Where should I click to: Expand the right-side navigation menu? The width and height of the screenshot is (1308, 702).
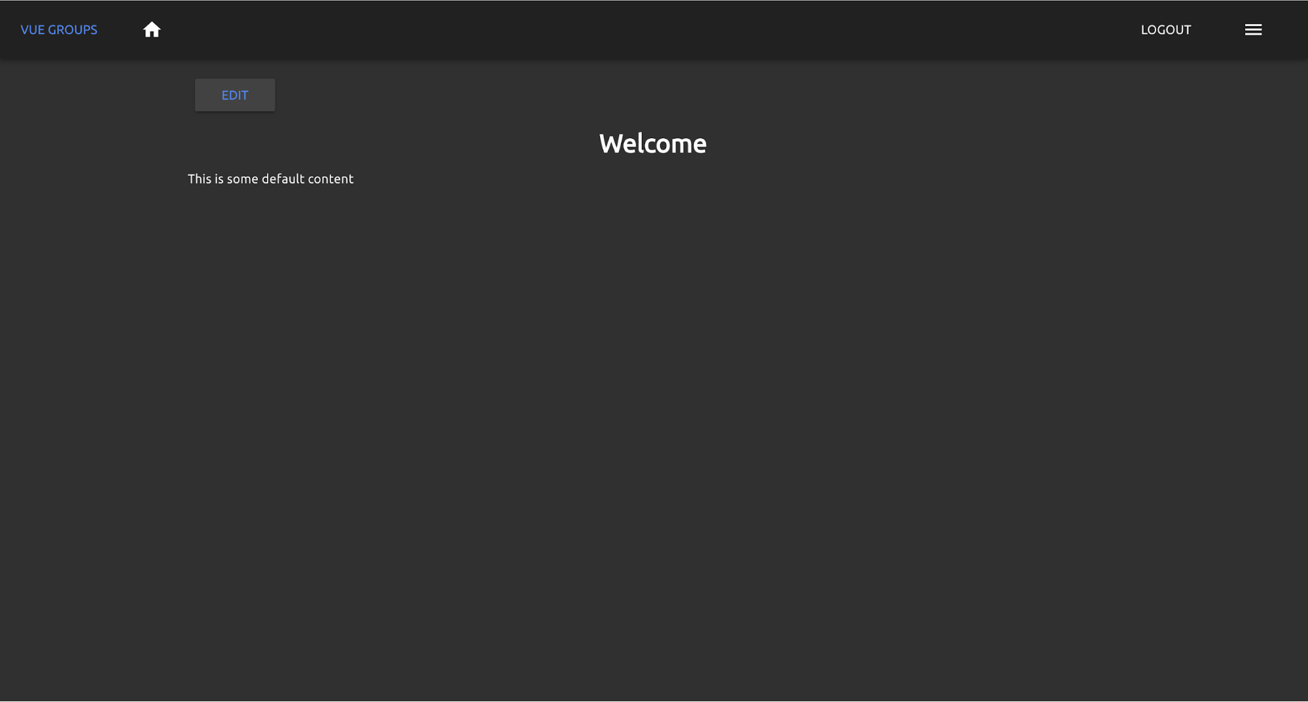[1253, 29]
